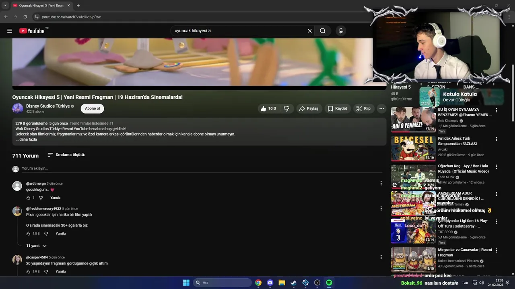515x289 pixels.
Task: Like @casper4584's comment with 1,9 B likes
Action: (29, 271)
